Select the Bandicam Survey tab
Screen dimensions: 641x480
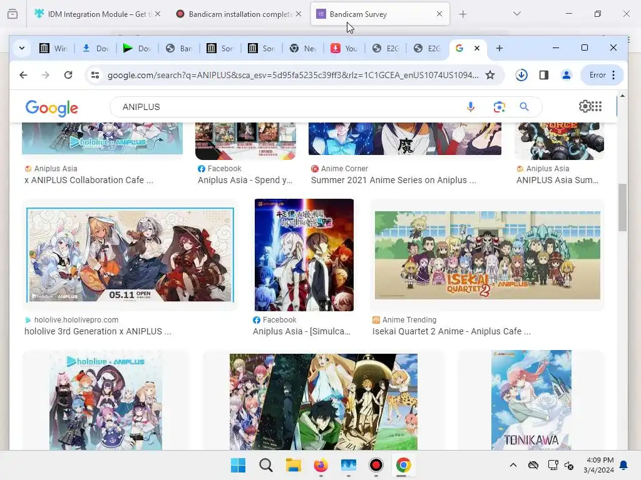coord(380,14)
